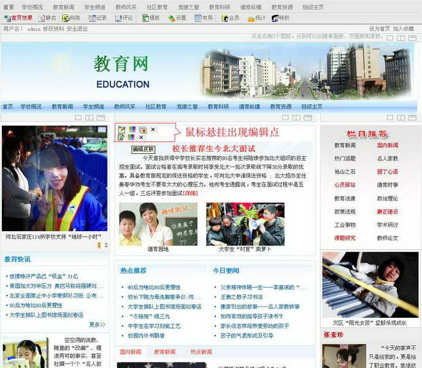This screenshot has width=422, height=368.
Task: Click the lower-row X delete icon in the hover toolbar
Action: tap(141, 137)
